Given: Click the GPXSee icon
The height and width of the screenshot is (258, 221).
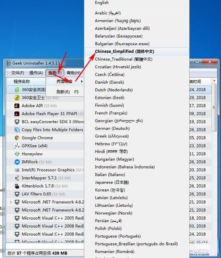Looking at the screenshot, I should coord(17,146).
